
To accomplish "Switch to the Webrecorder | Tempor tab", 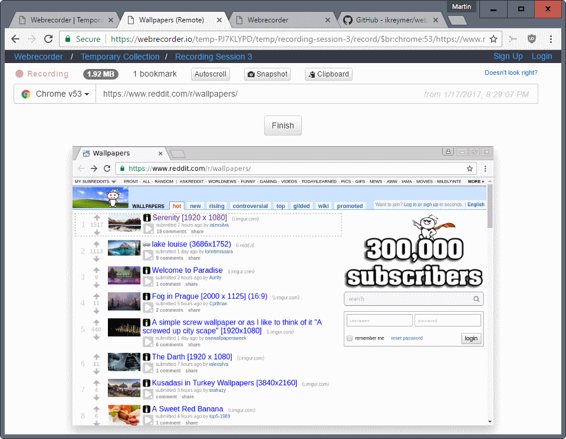I will pos(65,20).
